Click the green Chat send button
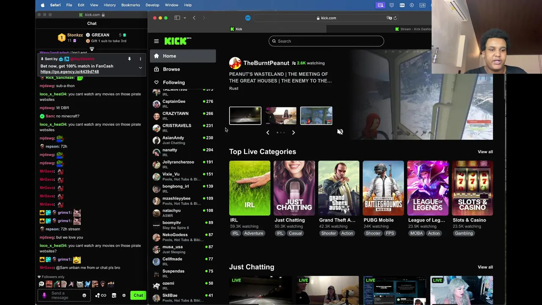Image resolution: width=542 pixels, height=305 pixels. coord(138,295)
